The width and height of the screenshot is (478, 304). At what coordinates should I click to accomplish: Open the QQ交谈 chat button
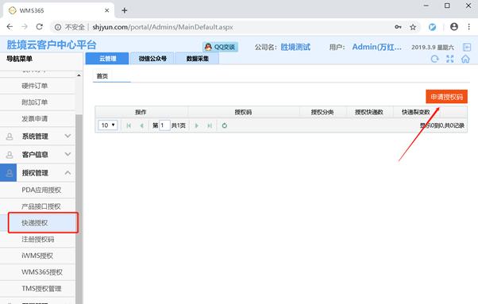point(221,47)
